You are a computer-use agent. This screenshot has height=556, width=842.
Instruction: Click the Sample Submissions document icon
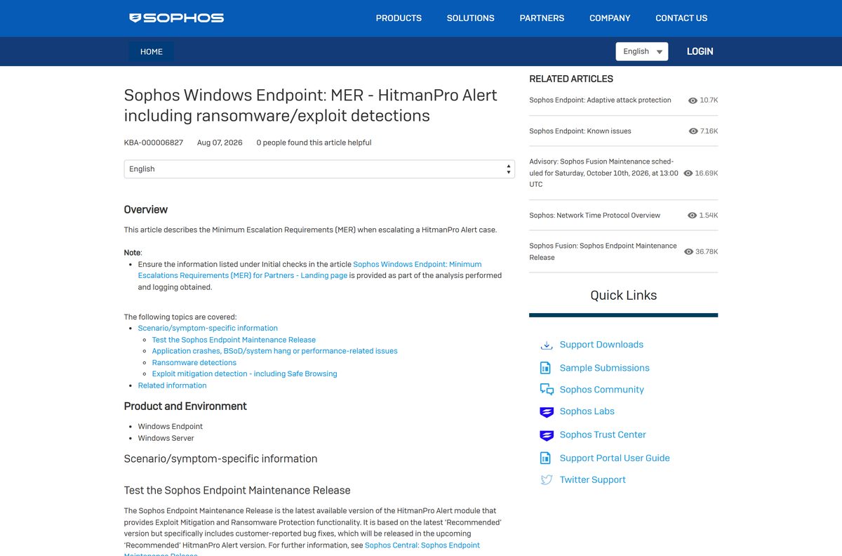(545, 368)
